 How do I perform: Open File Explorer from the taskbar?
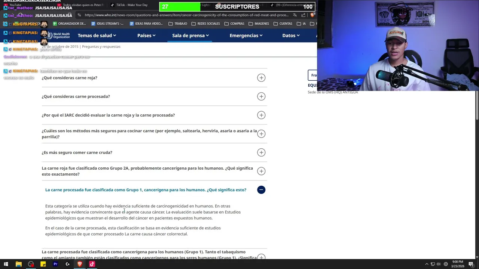[18, 264]
